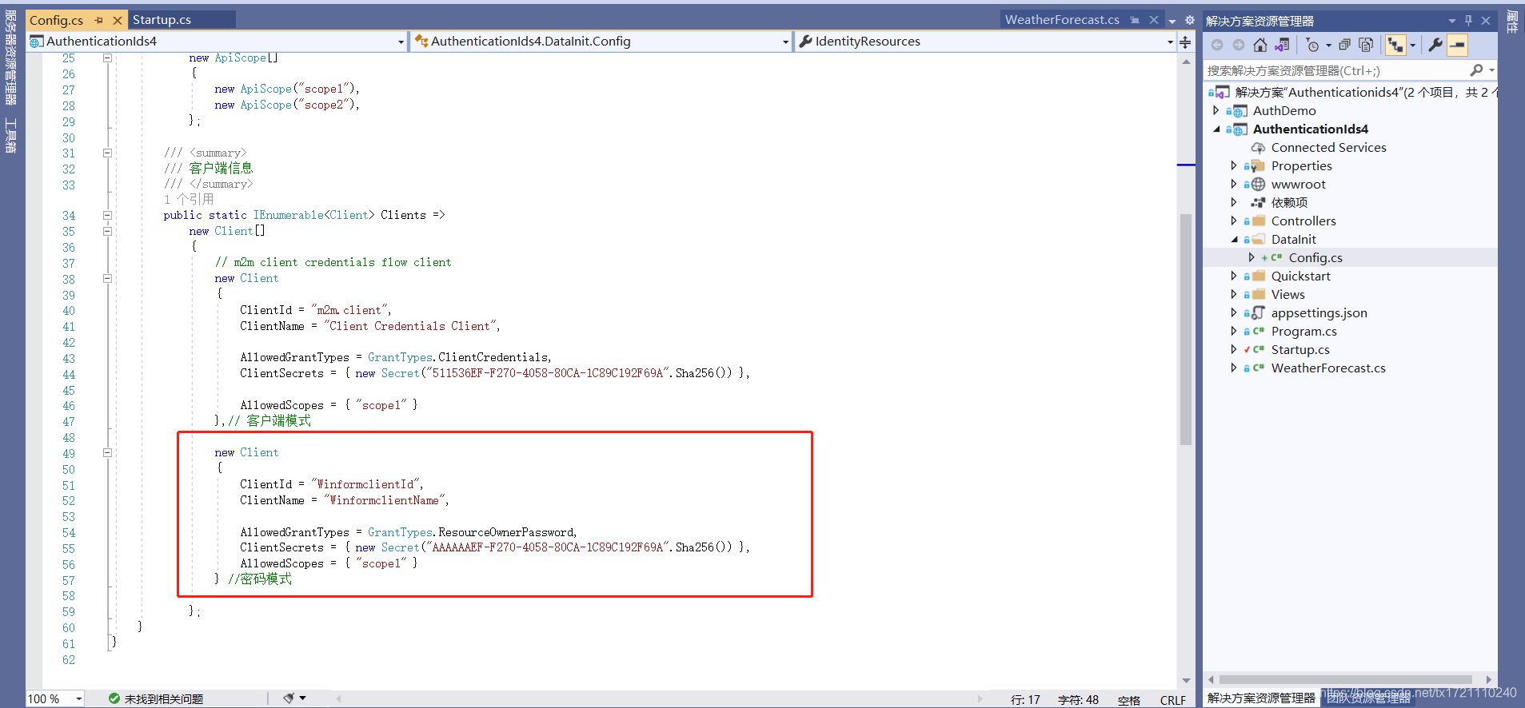Select Connected Services node
The width and height of the screenshot is (1525, 708).
coord(1328,147)
